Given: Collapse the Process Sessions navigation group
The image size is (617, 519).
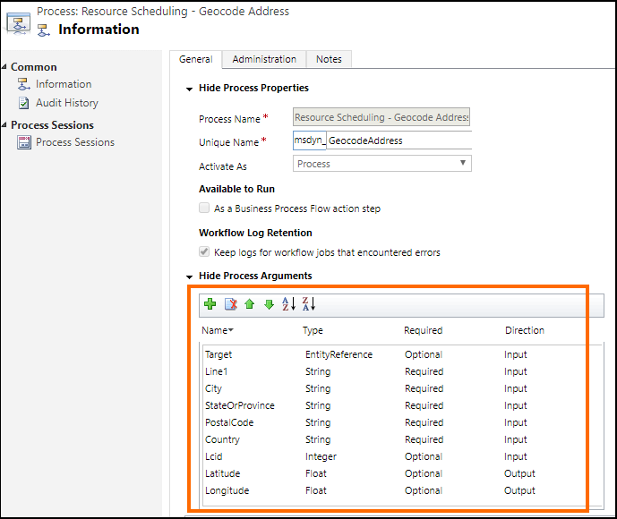Looking at the screenshot, I should [4, 125].
